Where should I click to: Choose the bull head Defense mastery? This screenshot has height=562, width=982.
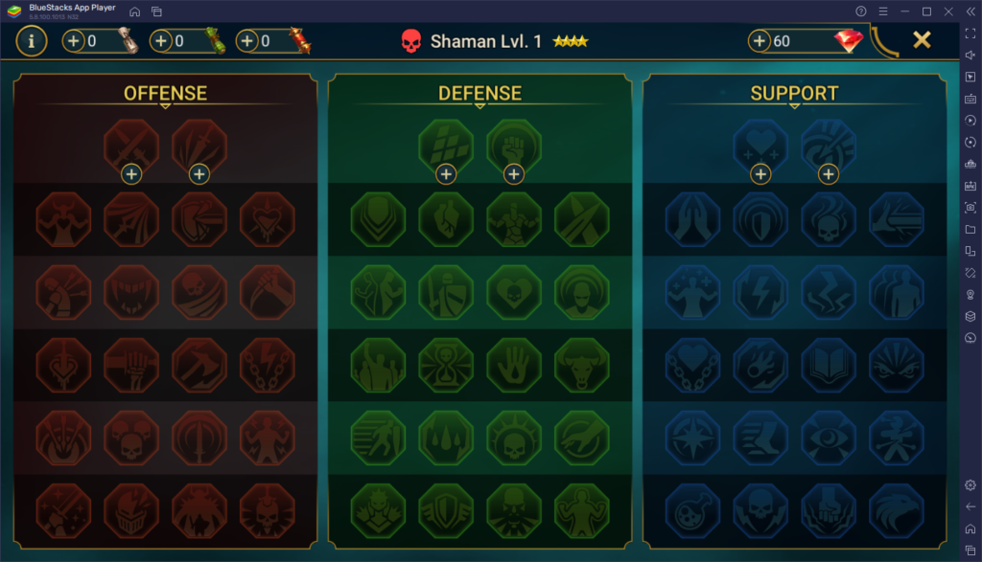pos(582,365)
